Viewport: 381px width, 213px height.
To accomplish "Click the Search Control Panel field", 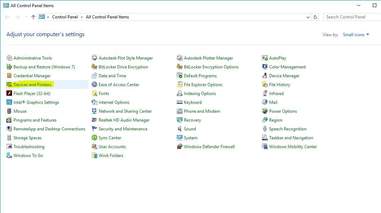I will (x=352, y=17).
